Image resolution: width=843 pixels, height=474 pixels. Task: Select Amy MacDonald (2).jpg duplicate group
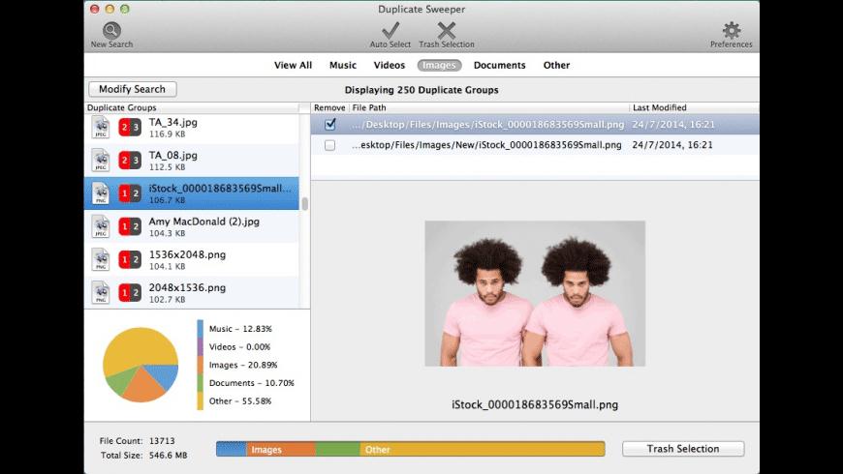(x=192, y=226)
